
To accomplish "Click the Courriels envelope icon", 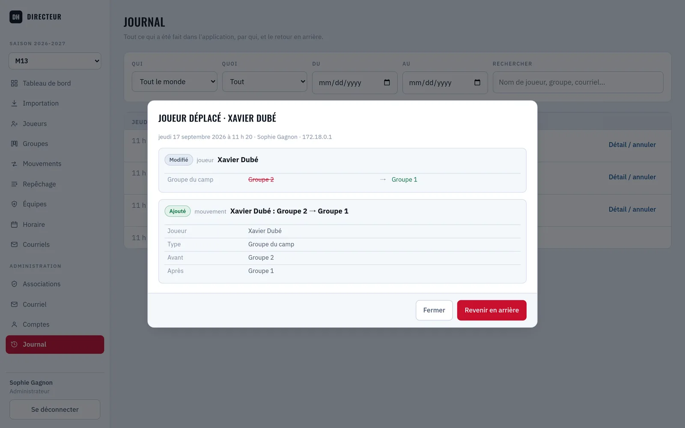I will [x=14, y=244].
